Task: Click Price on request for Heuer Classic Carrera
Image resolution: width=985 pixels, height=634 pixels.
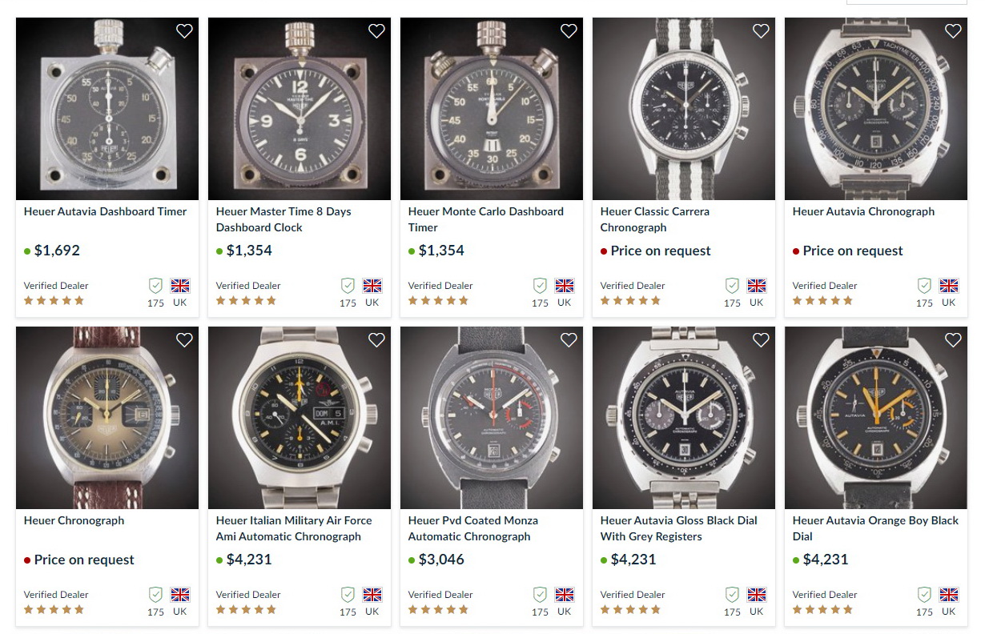Action: coord(660,251)
